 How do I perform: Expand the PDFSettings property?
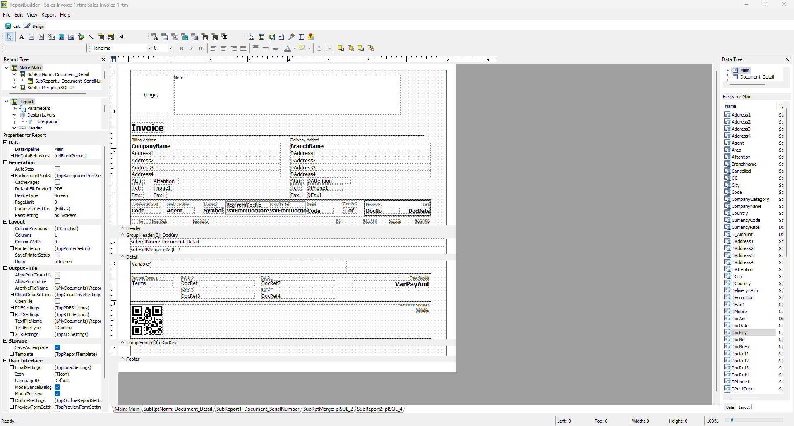pyautogui.click(x=12, y=308)
